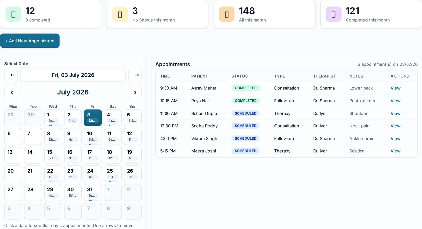Click the COMPLETED badge for Priya Nair
This screenshot has height=229, width=422.
pyautogui.click(x=246, y=101)
